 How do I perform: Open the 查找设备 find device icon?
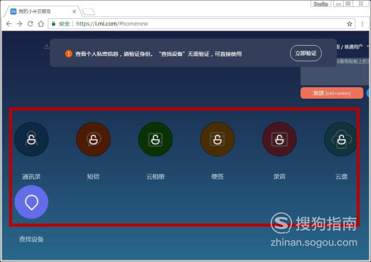click(31, 202)
